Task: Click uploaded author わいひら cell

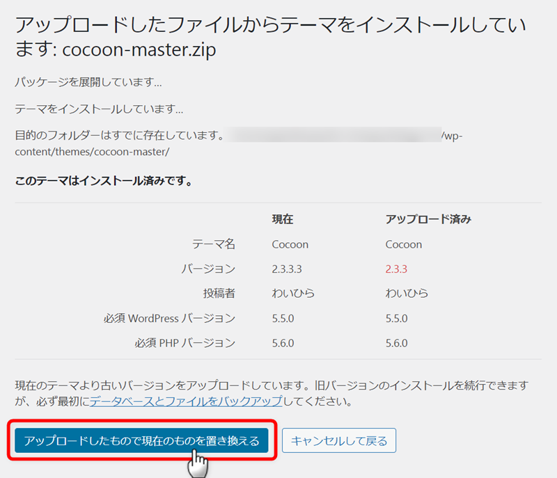Action: click(407, 294)
